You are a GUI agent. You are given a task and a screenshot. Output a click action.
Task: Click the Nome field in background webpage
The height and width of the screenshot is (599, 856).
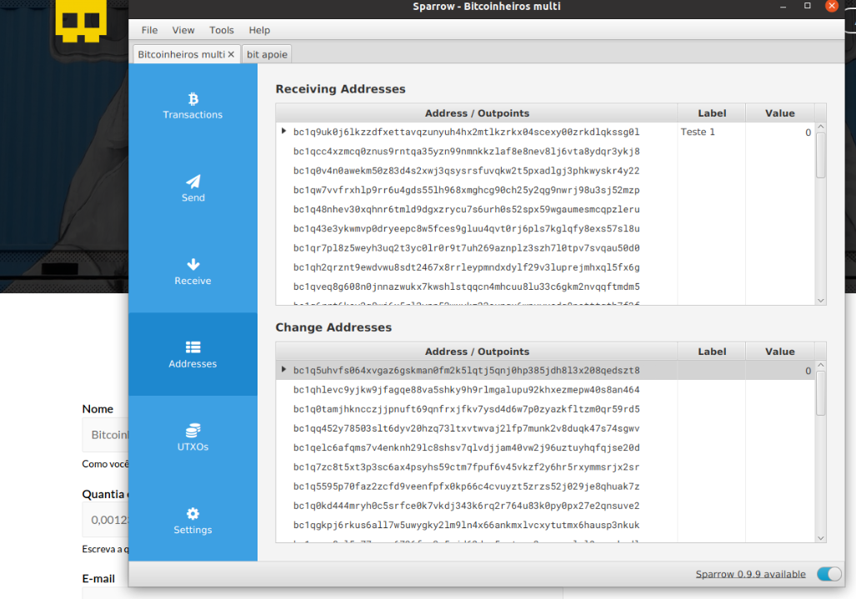coord(105,435)
